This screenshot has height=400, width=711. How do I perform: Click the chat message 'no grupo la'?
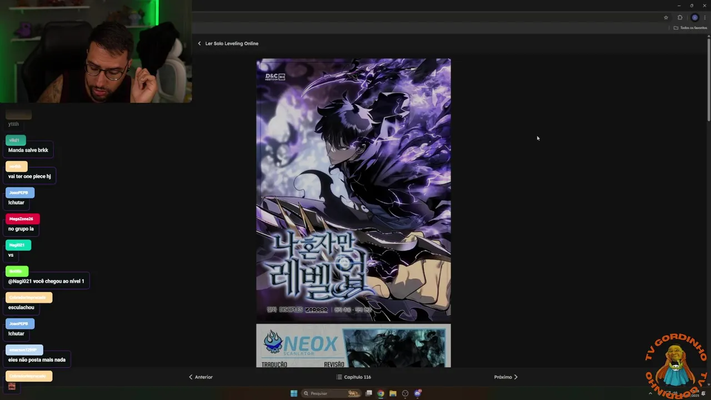tap(21, 229)
